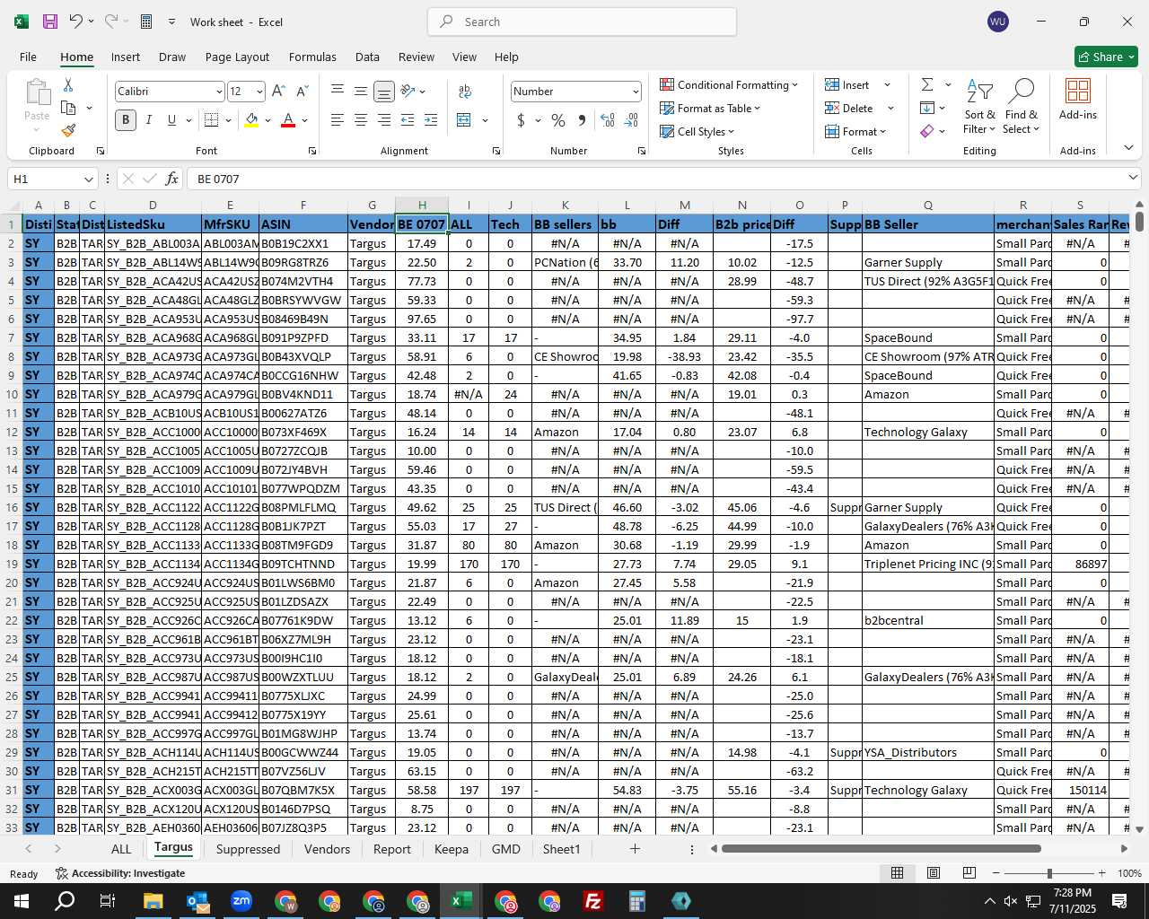
Task: Click the Save icon in title bar
Action: (x=50, y=22)
